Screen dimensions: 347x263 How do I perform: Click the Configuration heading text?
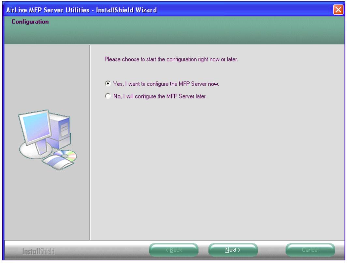pos(30,22)
